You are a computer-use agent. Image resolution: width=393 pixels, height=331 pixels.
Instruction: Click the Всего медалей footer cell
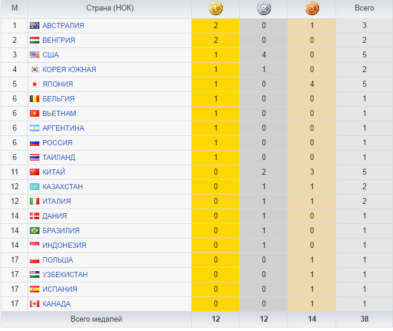point(96,319)
